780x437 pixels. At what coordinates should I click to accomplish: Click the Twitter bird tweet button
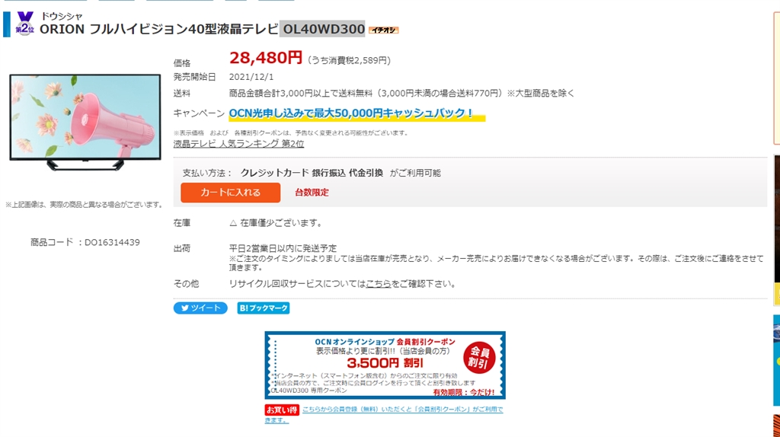click(x=200, y=308)
